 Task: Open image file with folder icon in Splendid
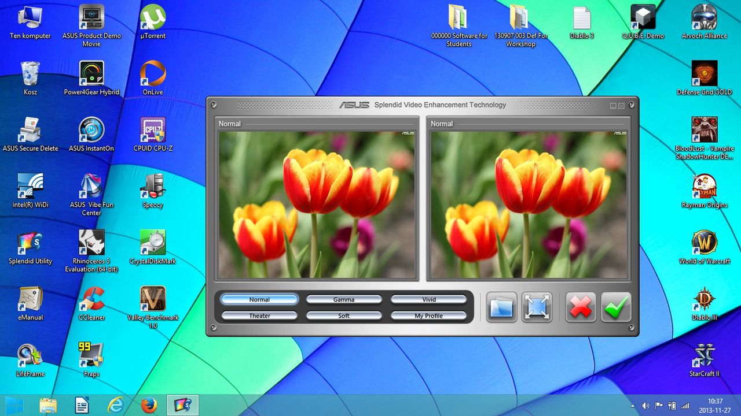coord(501,307)
